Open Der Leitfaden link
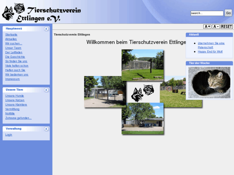Image resolution: width=234 pixels, height=175 pixels. pyautogui.click(x=14, y=52)
